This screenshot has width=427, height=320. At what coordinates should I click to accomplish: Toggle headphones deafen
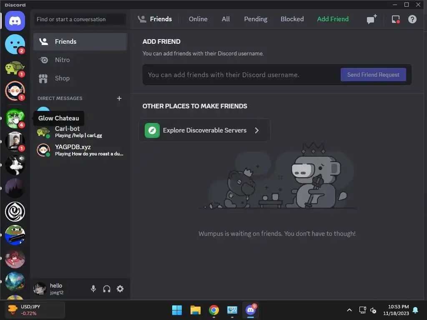pyautogui.click(x=107, y=289)
